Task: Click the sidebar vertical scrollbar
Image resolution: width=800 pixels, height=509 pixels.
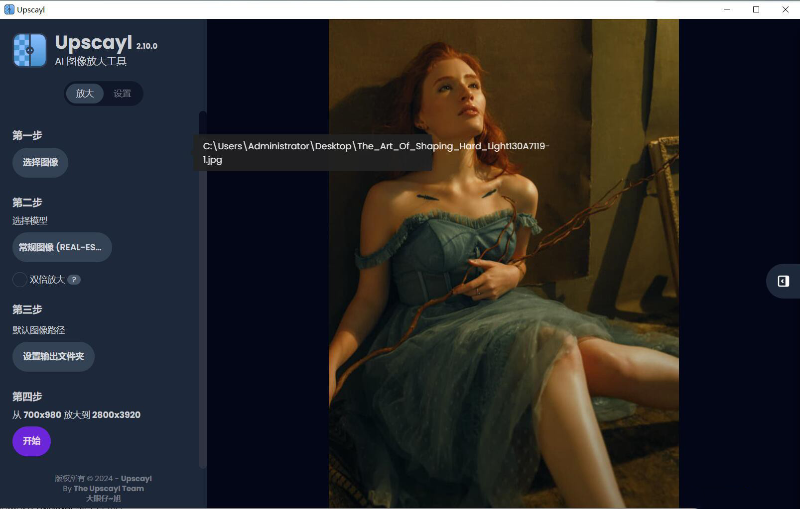Action: pyautogui.click(x=202, y=289)
